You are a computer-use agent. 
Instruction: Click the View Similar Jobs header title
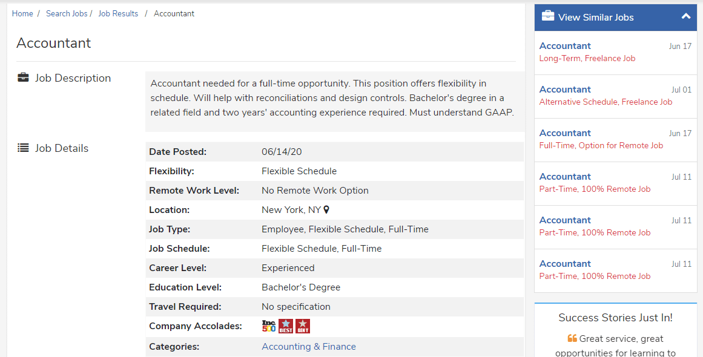click(596, 17)
